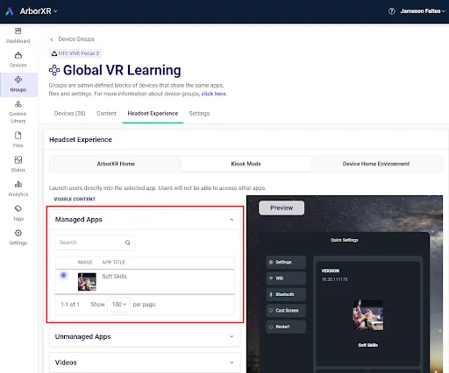Click the Soft Skills app title text
The width and height of the screenshot is (449, 373).
point(114,276)
